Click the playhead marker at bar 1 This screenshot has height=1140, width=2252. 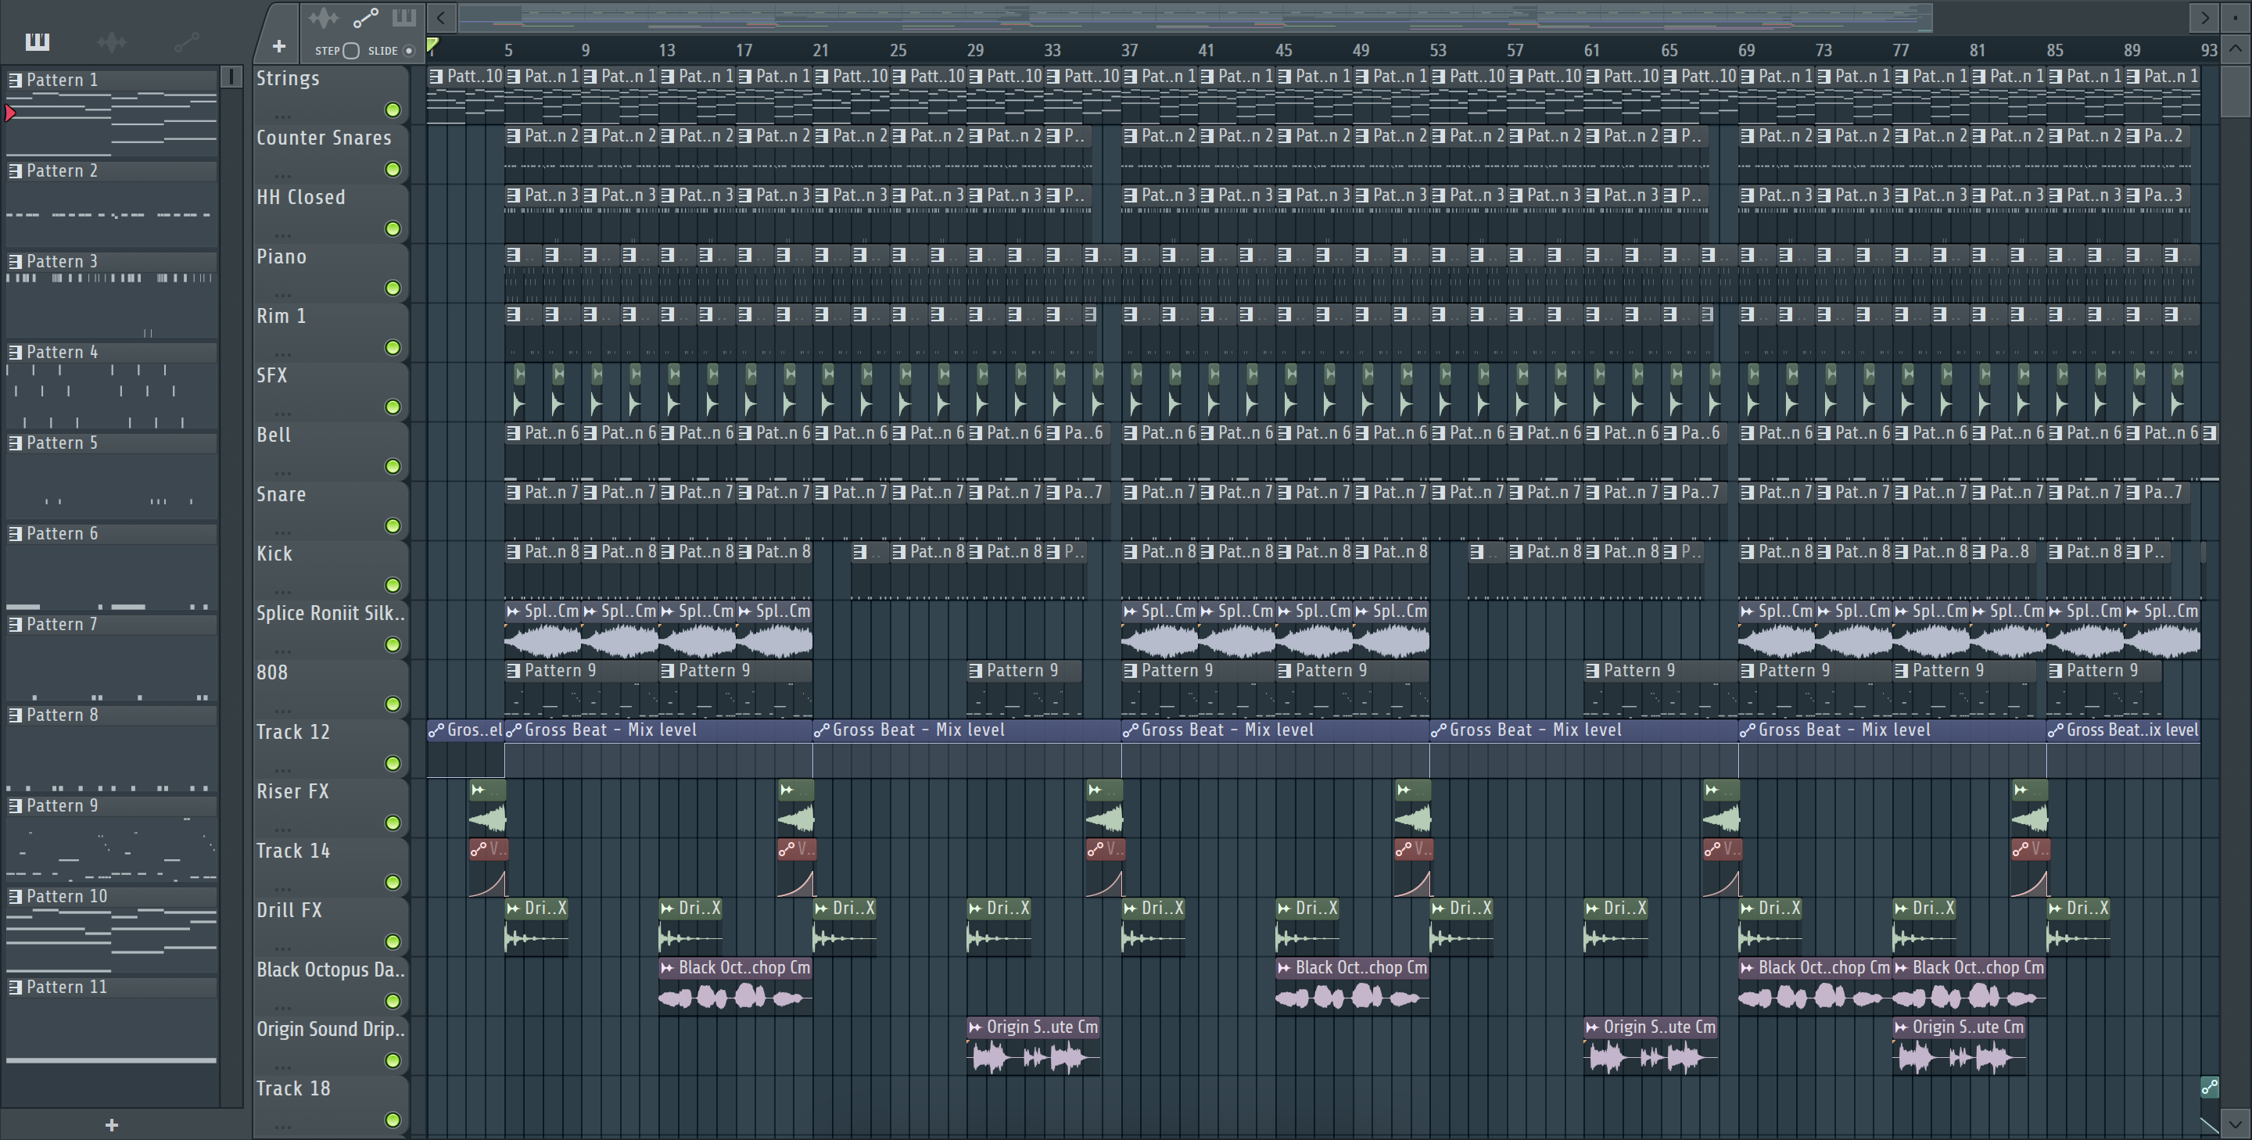pyautogui.click(x=432, y=45)
